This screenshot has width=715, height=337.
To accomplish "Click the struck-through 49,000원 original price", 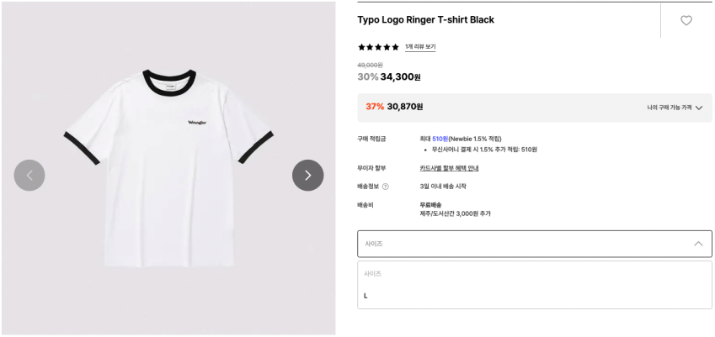I will point(370,65).
